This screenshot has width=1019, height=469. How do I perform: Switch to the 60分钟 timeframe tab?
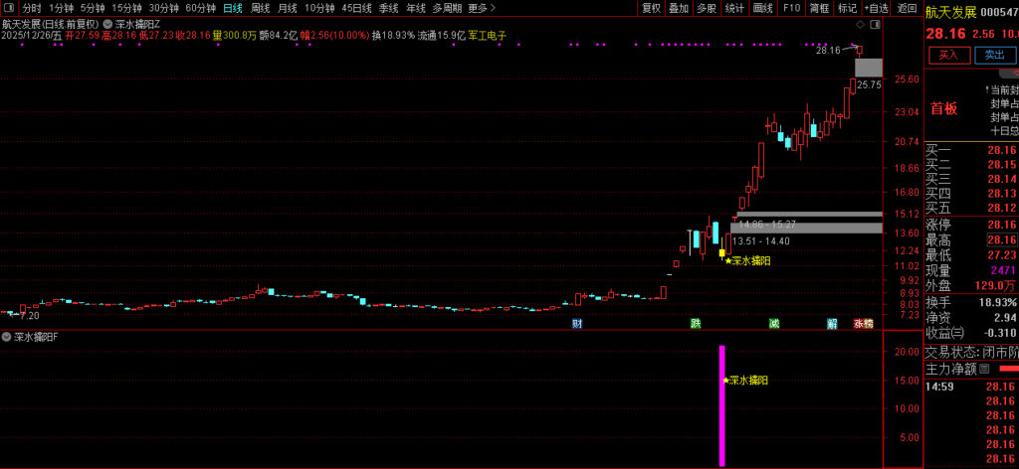[200, 8]
